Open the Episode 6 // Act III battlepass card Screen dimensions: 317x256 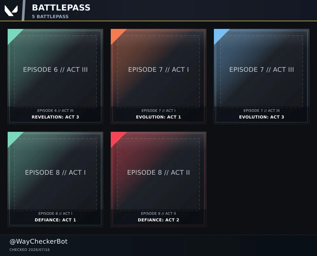55,76
